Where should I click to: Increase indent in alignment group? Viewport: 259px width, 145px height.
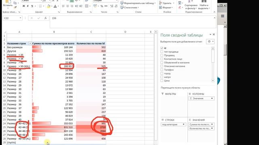pos(81,6)
